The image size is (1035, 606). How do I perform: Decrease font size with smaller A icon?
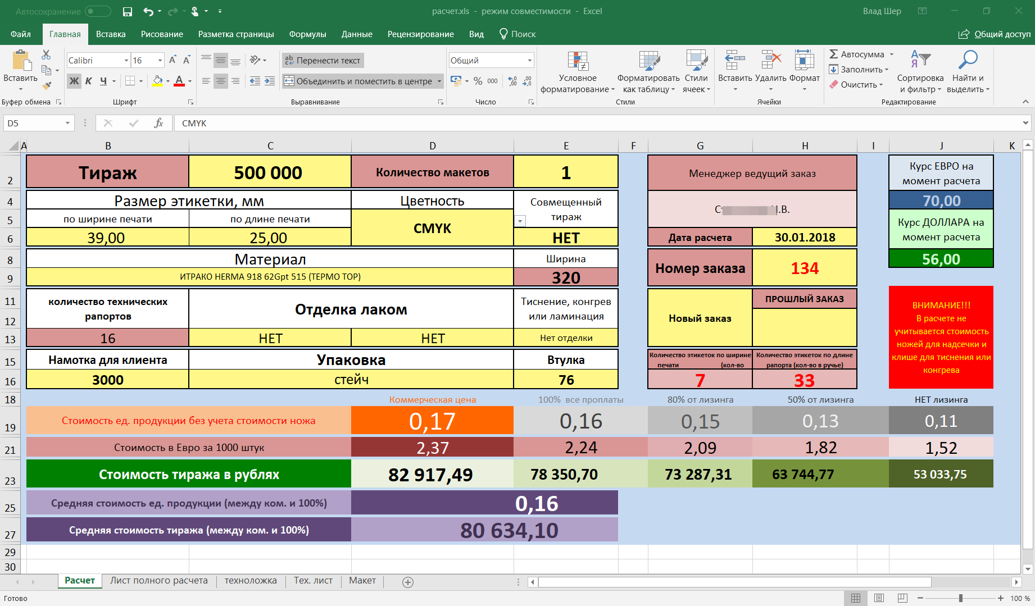click(187, 60)
